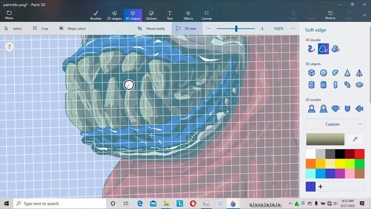Viewport: 371px width, 209px height.
Task: Select the Tube brush 3D doodle tool
Action: (311, 49)
